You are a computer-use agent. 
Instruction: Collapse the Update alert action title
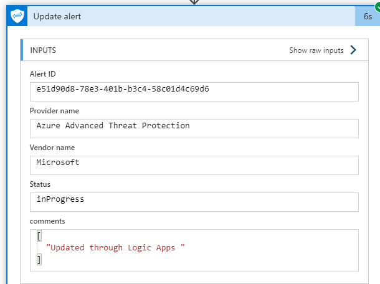tap(57, 16)
